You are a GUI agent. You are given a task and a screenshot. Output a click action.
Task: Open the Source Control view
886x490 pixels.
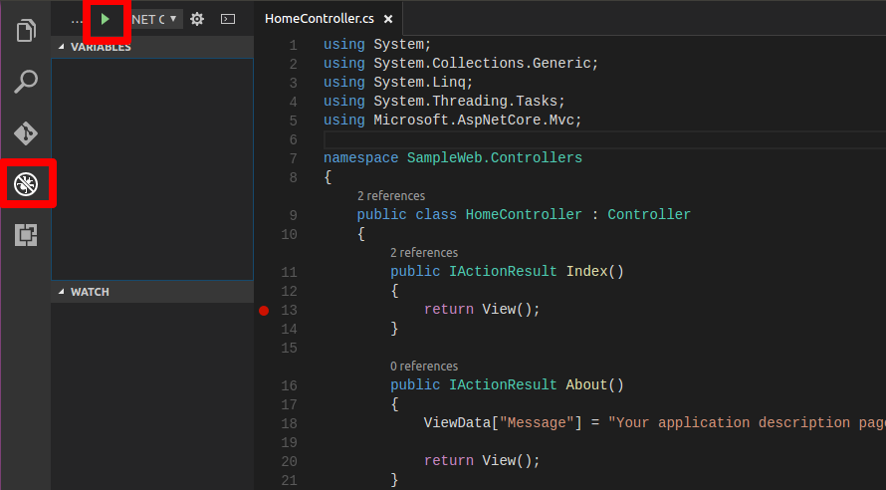(26, 133)
